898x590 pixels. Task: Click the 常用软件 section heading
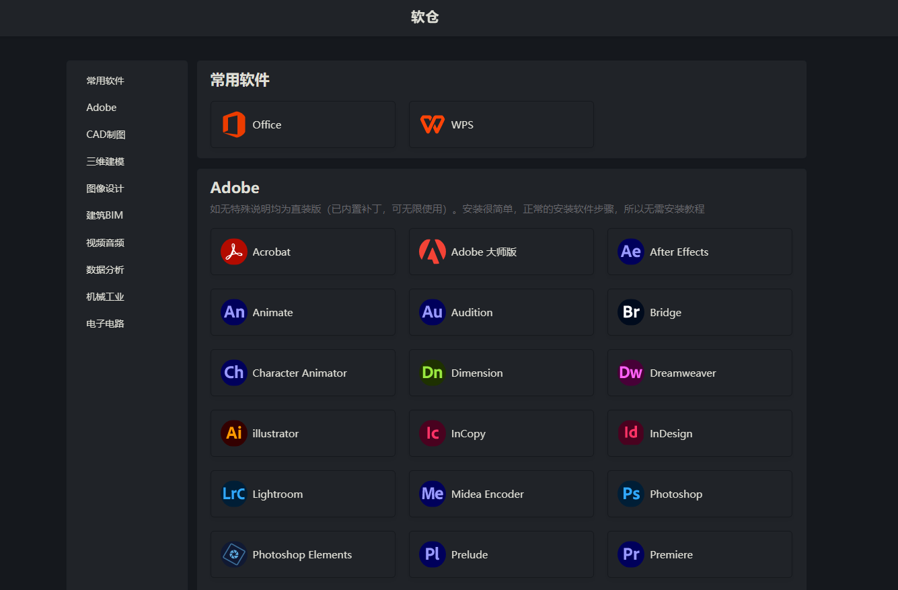240,80
